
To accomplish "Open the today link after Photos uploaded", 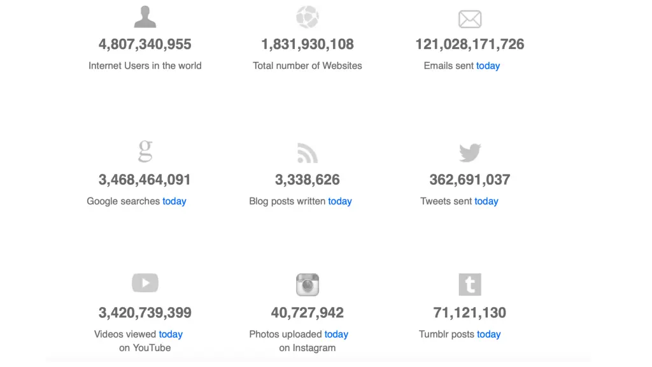I will 336,335.
